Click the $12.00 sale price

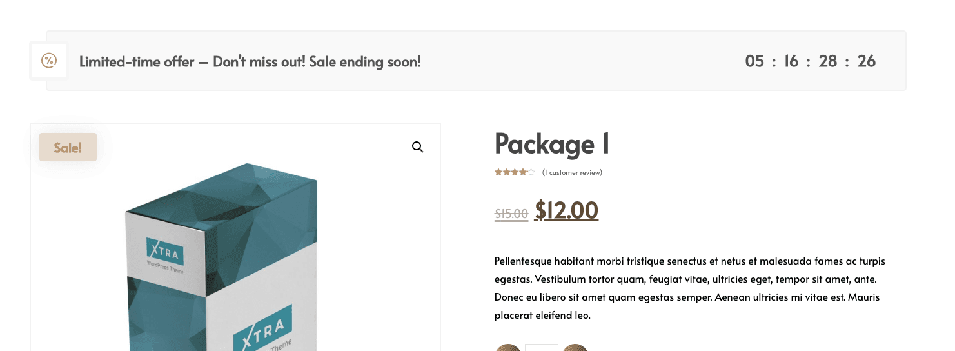tap(566, 210)
